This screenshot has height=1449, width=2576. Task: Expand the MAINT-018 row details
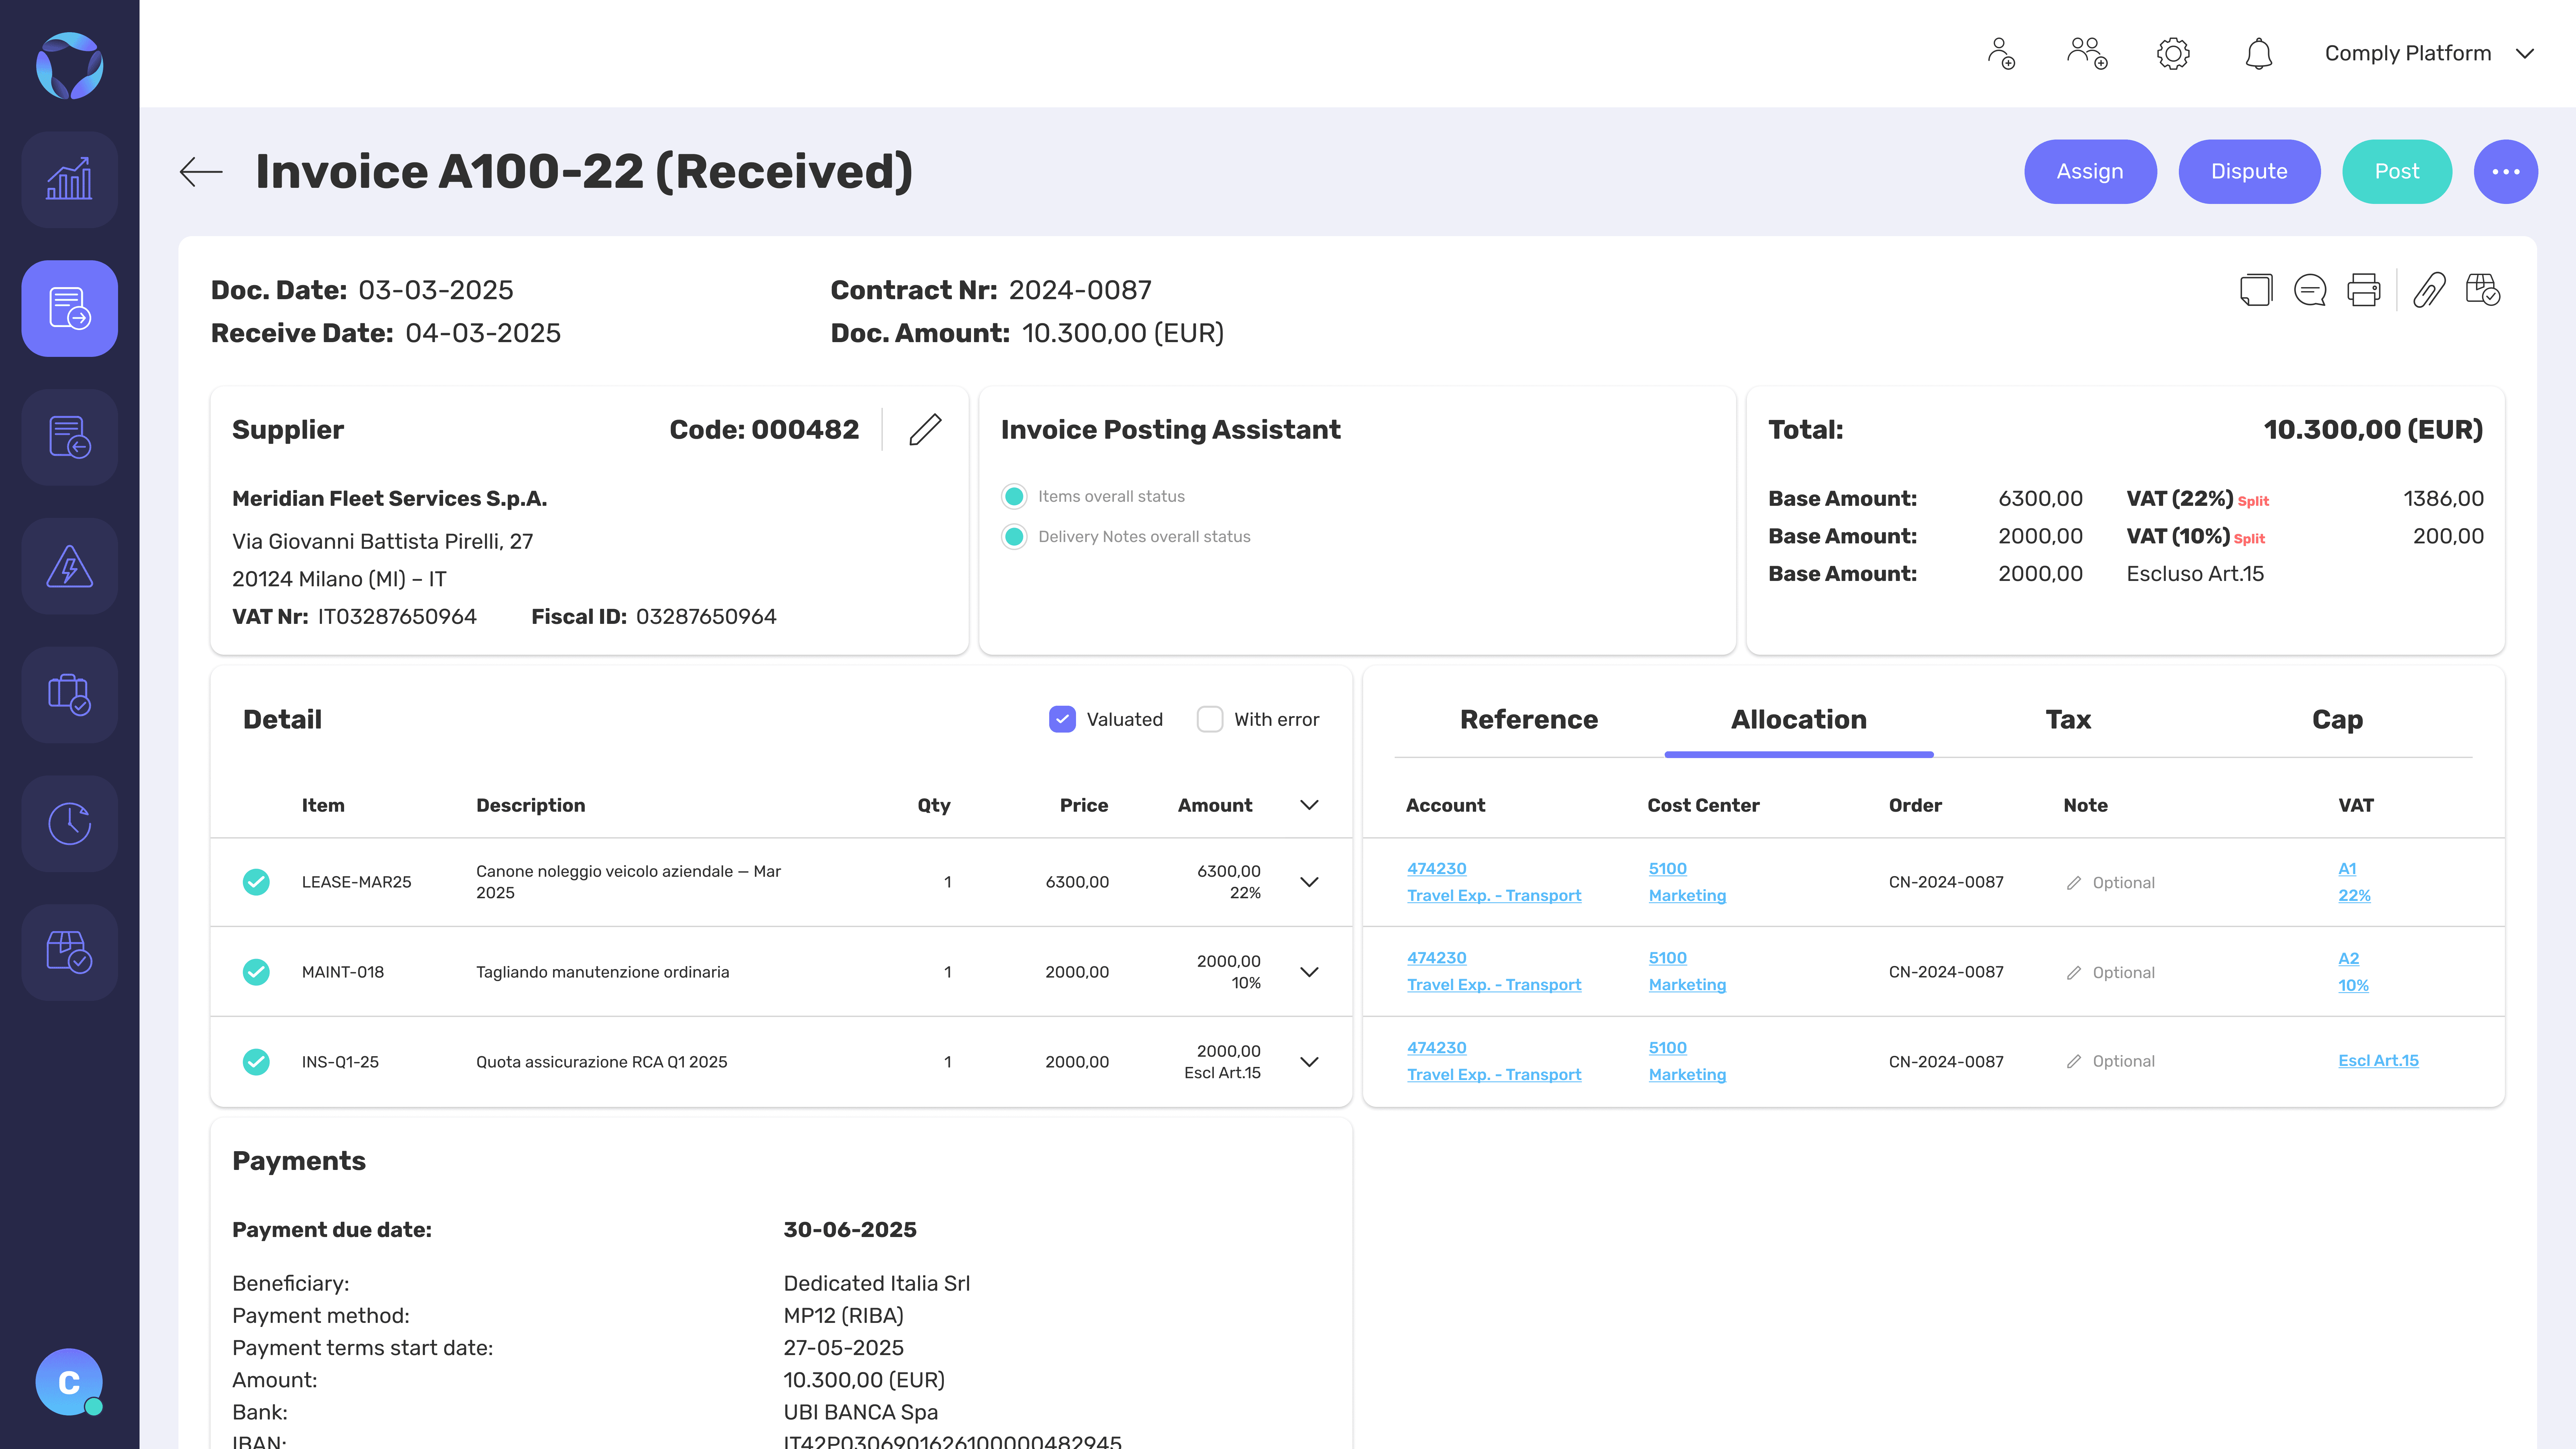pos(1309,972)
